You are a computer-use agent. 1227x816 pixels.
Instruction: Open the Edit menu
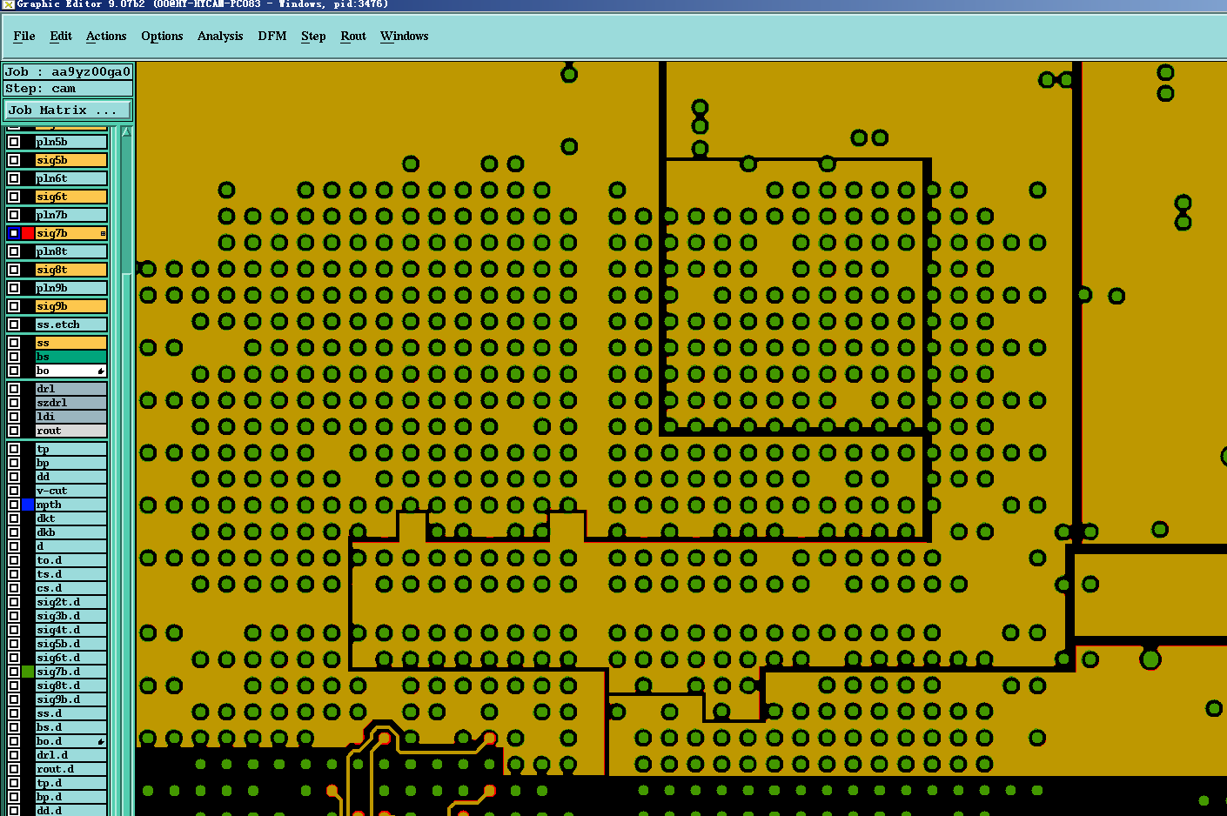click(x=61, y=36)
